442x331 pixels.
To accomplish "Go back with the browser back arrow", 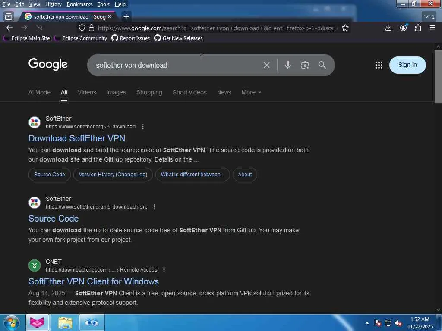I will (x=9, y=28).
